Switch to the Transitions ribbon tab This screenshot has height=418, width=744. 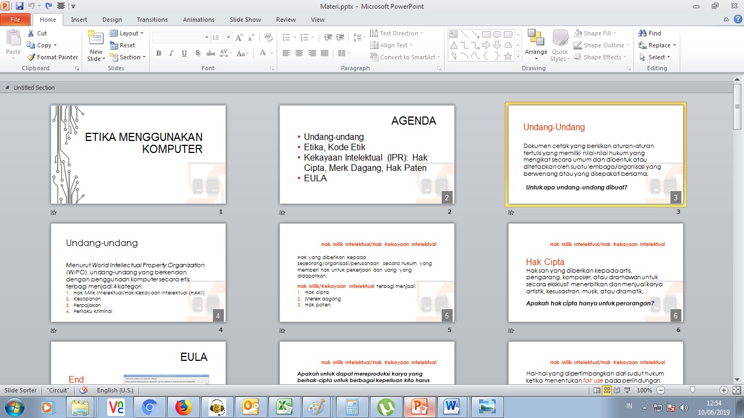tap(152, 19)
